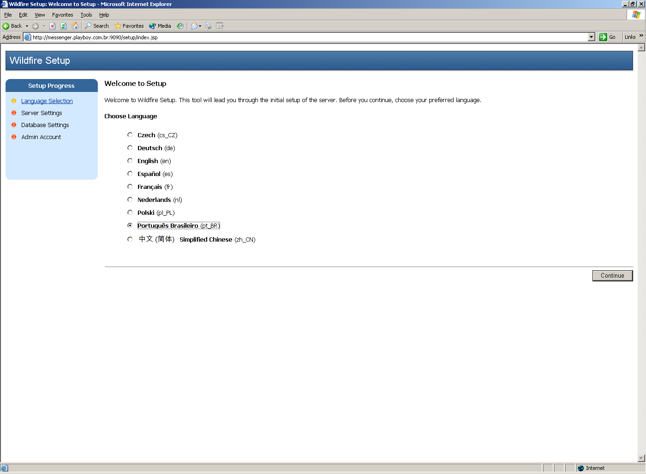Click the Print icon
Viewport: 646px width, 474px height.
209,26
